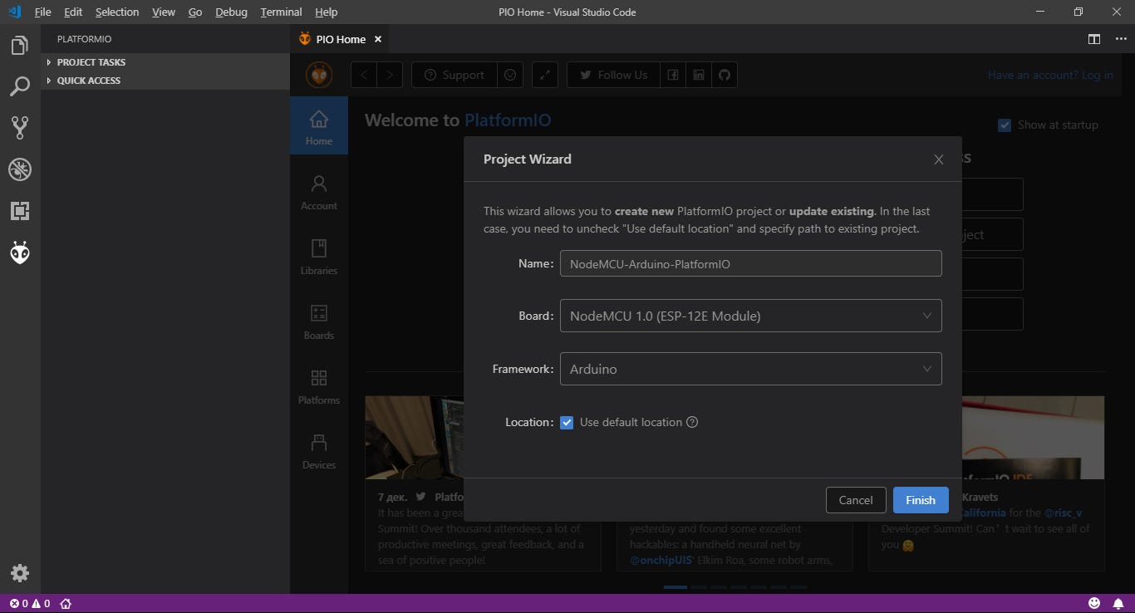The width and height of the screenshot is (1135, 613).
Task: Click the Follow Us button
Action: tap(613, 75)
